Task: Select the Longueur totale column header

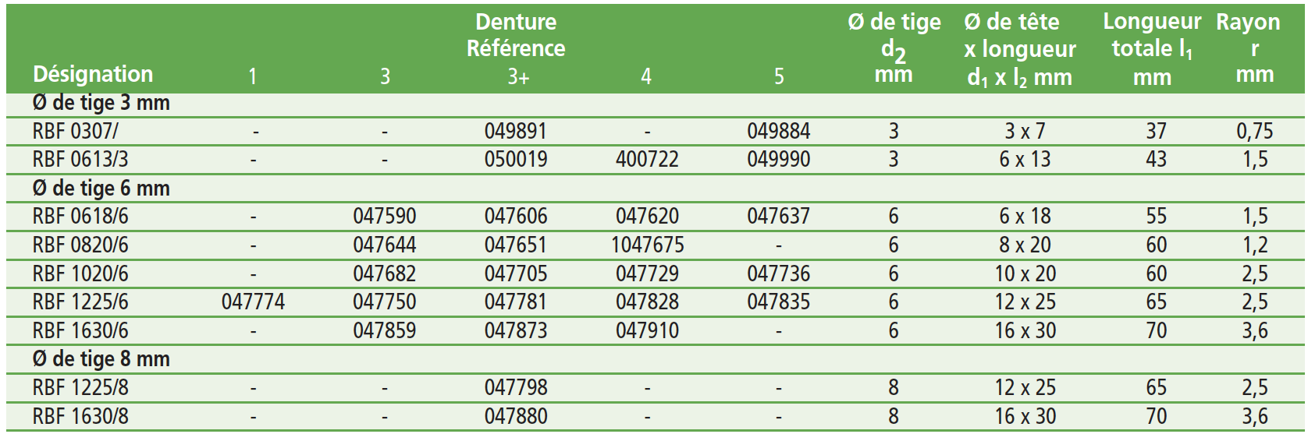Action: point(1152,48)
